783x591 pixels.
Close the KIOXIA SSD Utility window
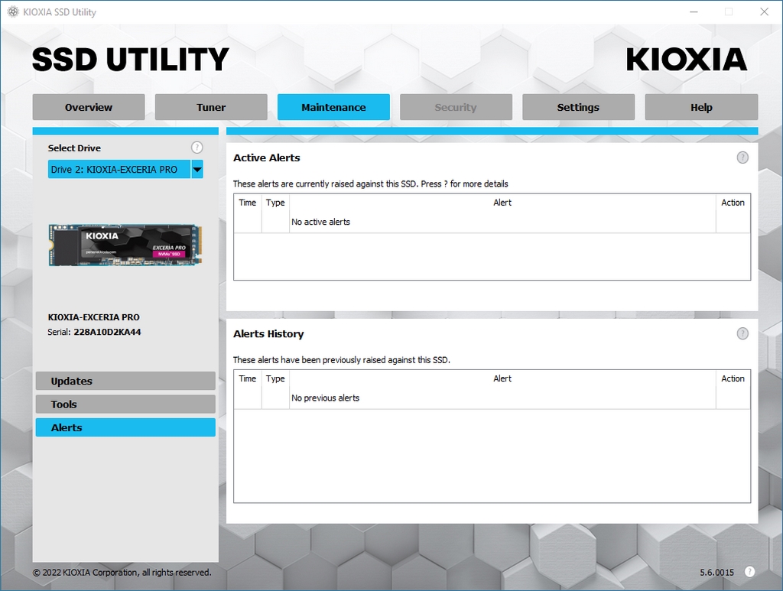pyautogui.click(x=764, y=12)
